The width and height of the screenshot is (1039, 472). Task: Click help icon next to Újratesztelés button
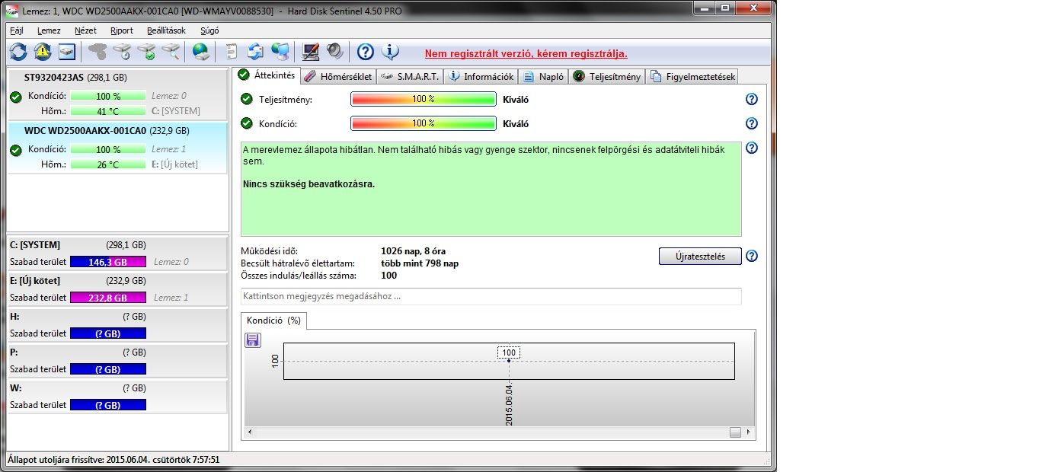point(752,256)
